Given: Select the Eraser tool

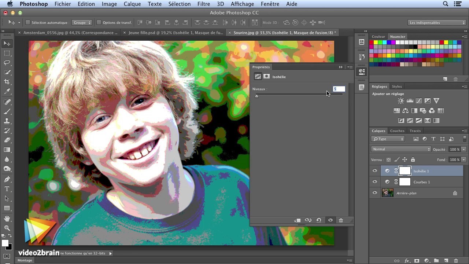Looking at the screenshot, I should [7, 140].
